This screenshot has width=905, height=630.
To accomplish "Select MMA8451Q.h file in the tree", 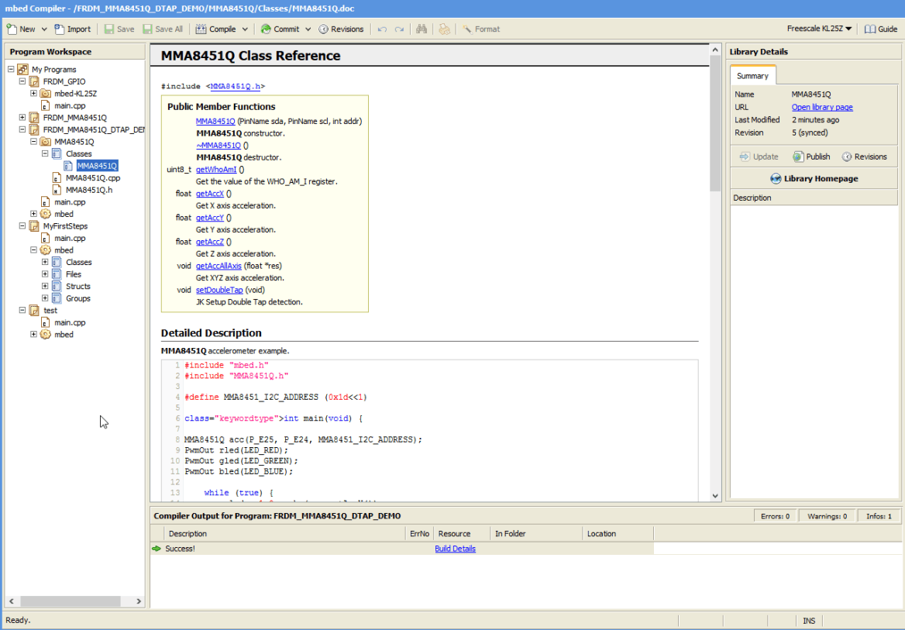I will [x=89, y=190].
